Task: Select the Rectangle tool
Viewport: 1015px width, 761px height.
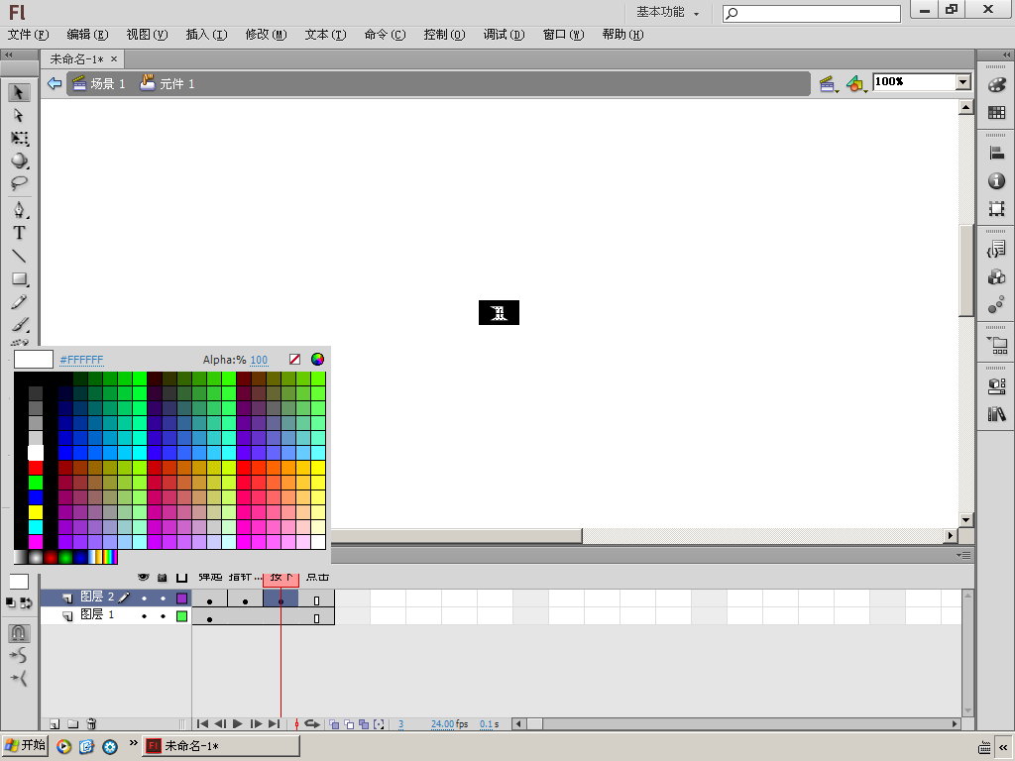Action: coord(19,278)
